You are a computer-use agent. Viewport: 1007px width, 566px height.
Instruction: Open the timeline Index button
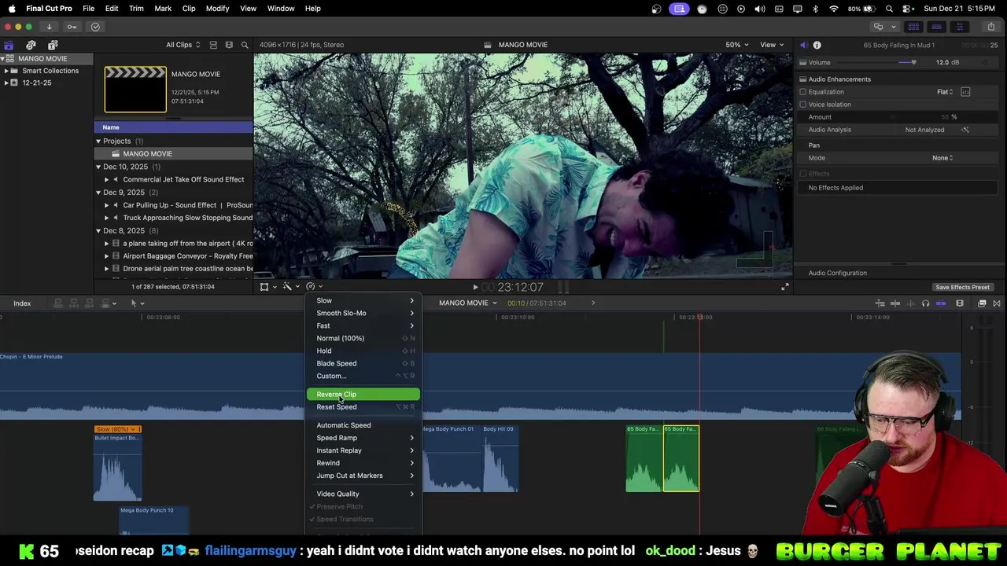pyautogui.click(x=22, y=303)
